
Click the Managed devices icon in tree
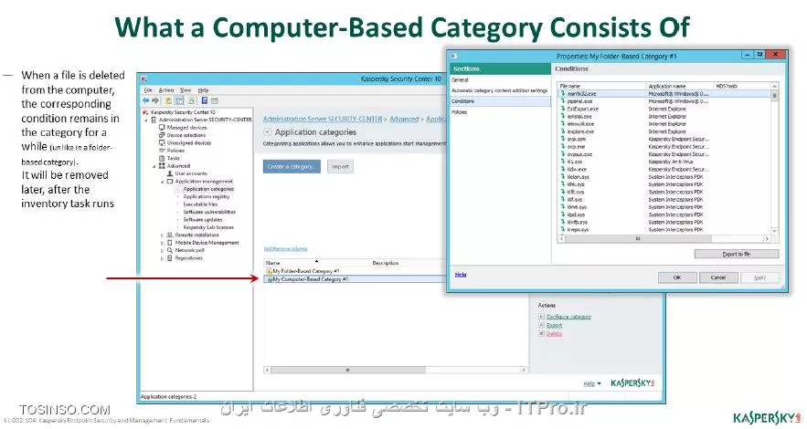tap(162, 128)
